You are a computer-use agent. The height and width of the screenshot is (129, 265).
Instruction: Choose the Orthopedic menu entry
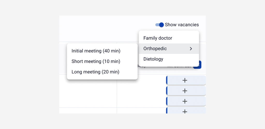[x=155, y=49]
